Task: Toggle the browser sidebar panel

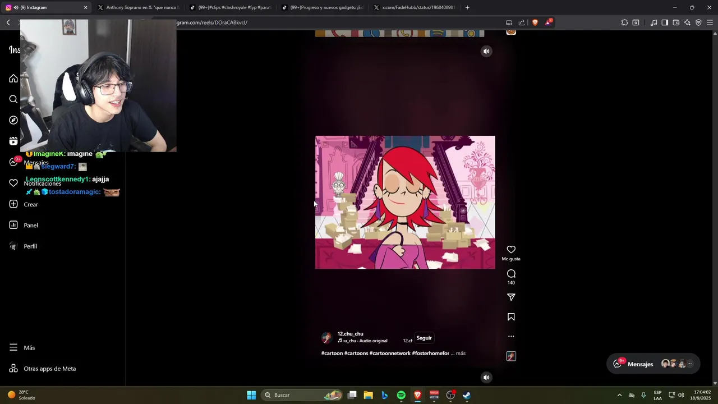Action: [665, 22]
